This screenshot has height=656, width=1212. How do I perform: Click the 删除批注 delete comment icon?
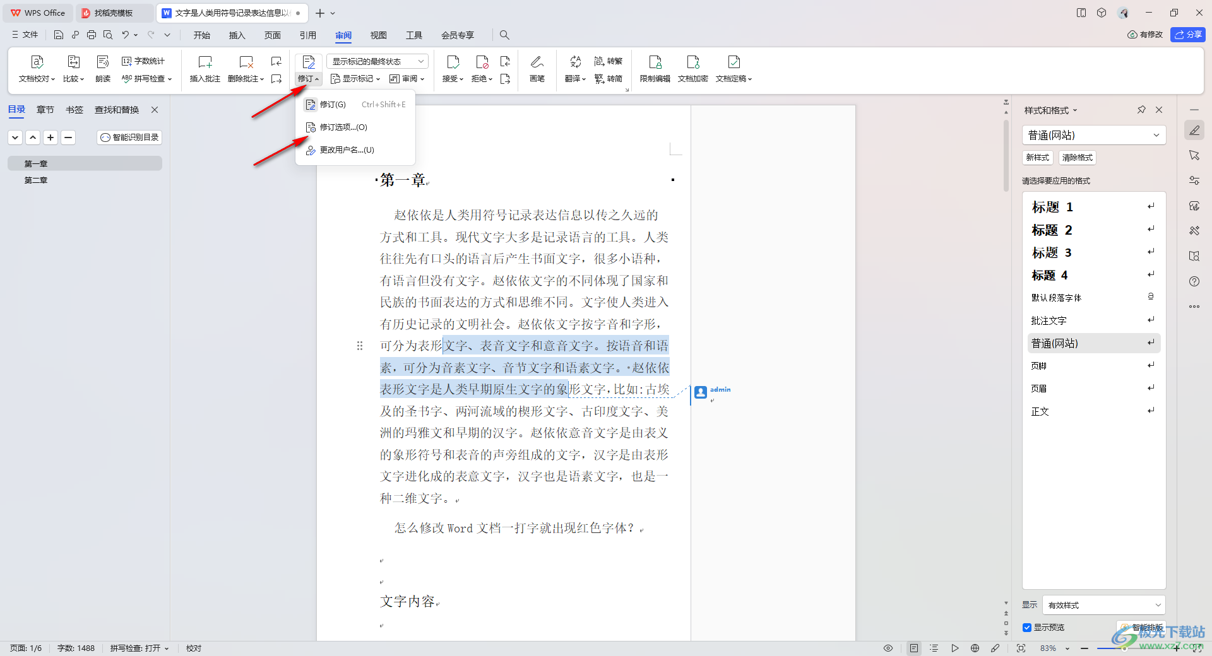[x=246, y=62]
